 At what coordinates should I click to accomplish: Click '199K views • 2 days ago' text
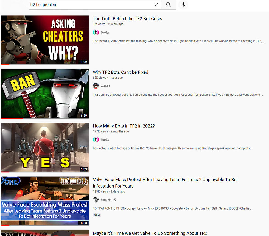[109, 191]
